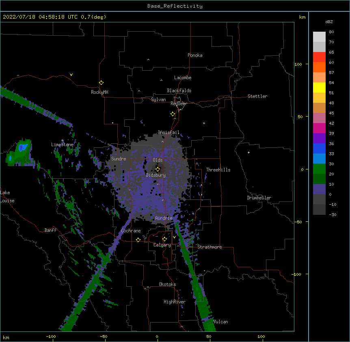350x342 pixels.
Task: Click the 80 value at the top of the legend
Action: (x=331, y=32)
